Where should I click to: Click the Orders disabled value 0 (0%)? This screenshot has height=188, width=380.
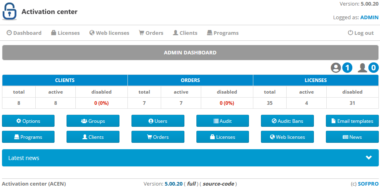tap(227, 103)
